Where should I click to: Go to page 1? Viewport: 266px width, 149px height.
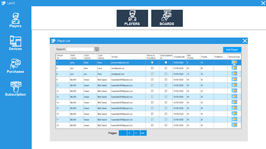(123, 133)
